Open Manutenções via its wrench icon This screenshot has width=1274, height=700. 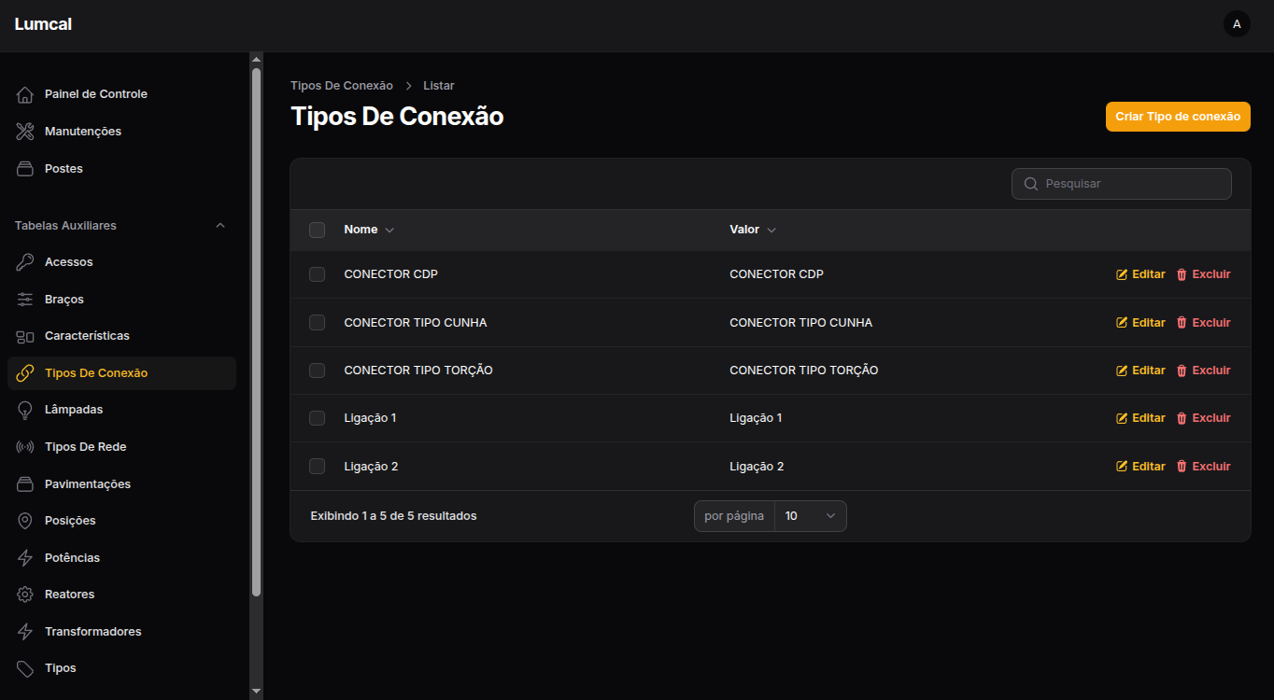[x=25, y=132]
